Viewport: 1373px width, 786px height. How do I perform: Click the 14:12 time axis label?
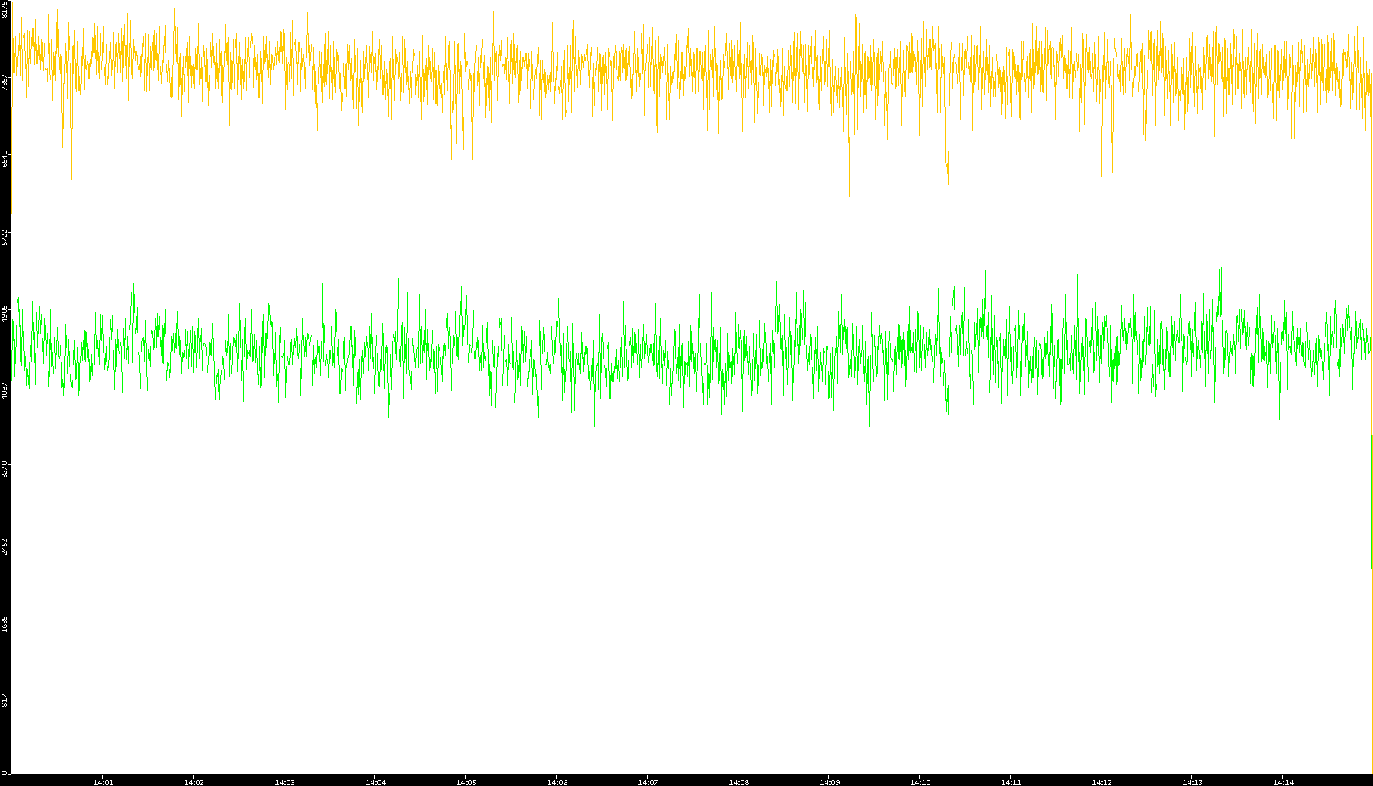coord(1101,782)
